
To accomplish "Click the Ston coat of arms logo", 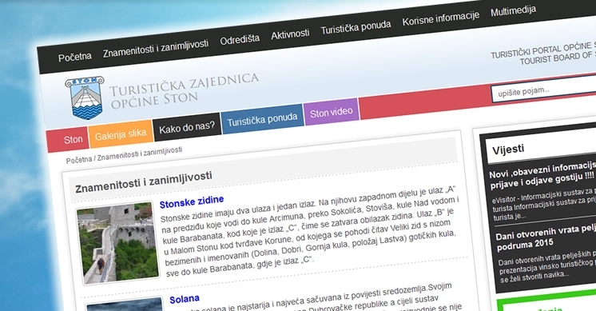I will click(85, 98).
